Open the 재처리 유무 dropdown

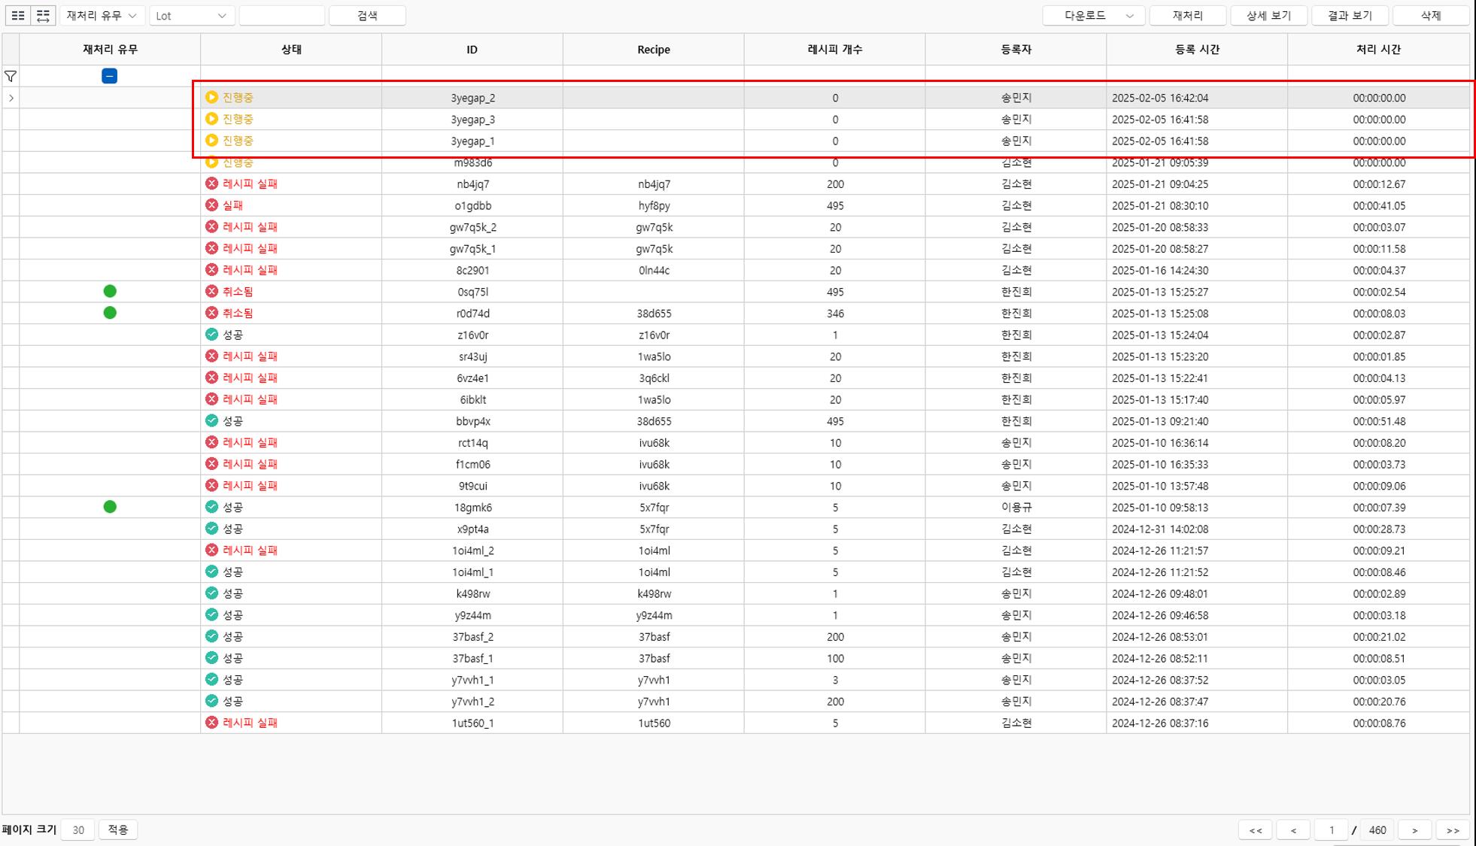(102, 15)
